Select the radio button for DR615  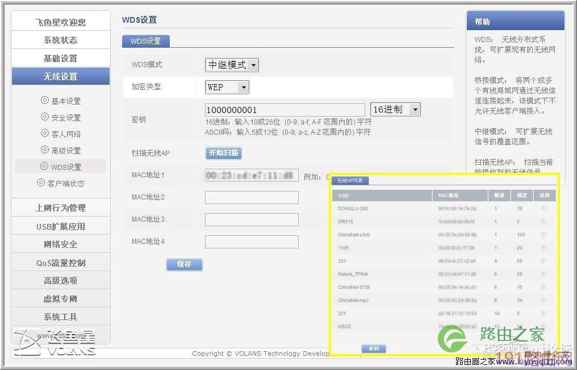[543, 222]
